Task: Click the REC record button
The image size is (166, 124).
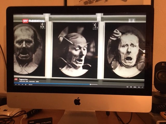Action: pos(135,87)
